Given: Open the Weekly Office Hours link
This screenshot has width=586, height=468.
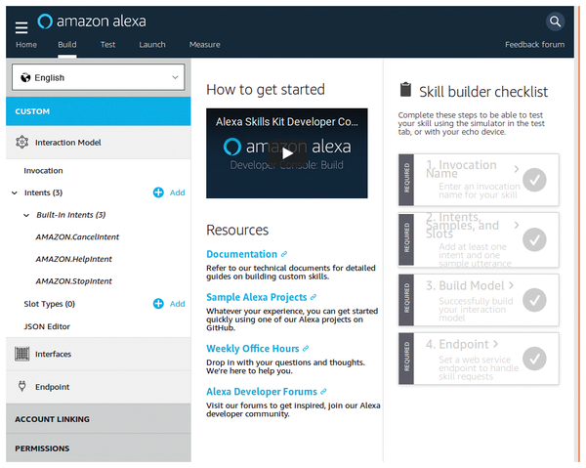Looking at the screenshot, I should [x=253, y=349].
